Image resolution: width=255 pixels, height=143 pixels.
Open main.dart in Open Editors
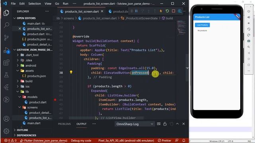(34, 23)
